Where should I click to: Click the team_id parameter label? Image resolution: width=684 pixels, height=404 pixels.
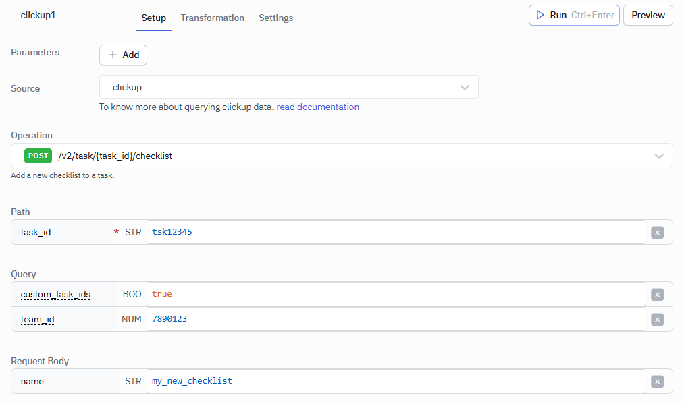pyautogui.click(x=38, y=320)
